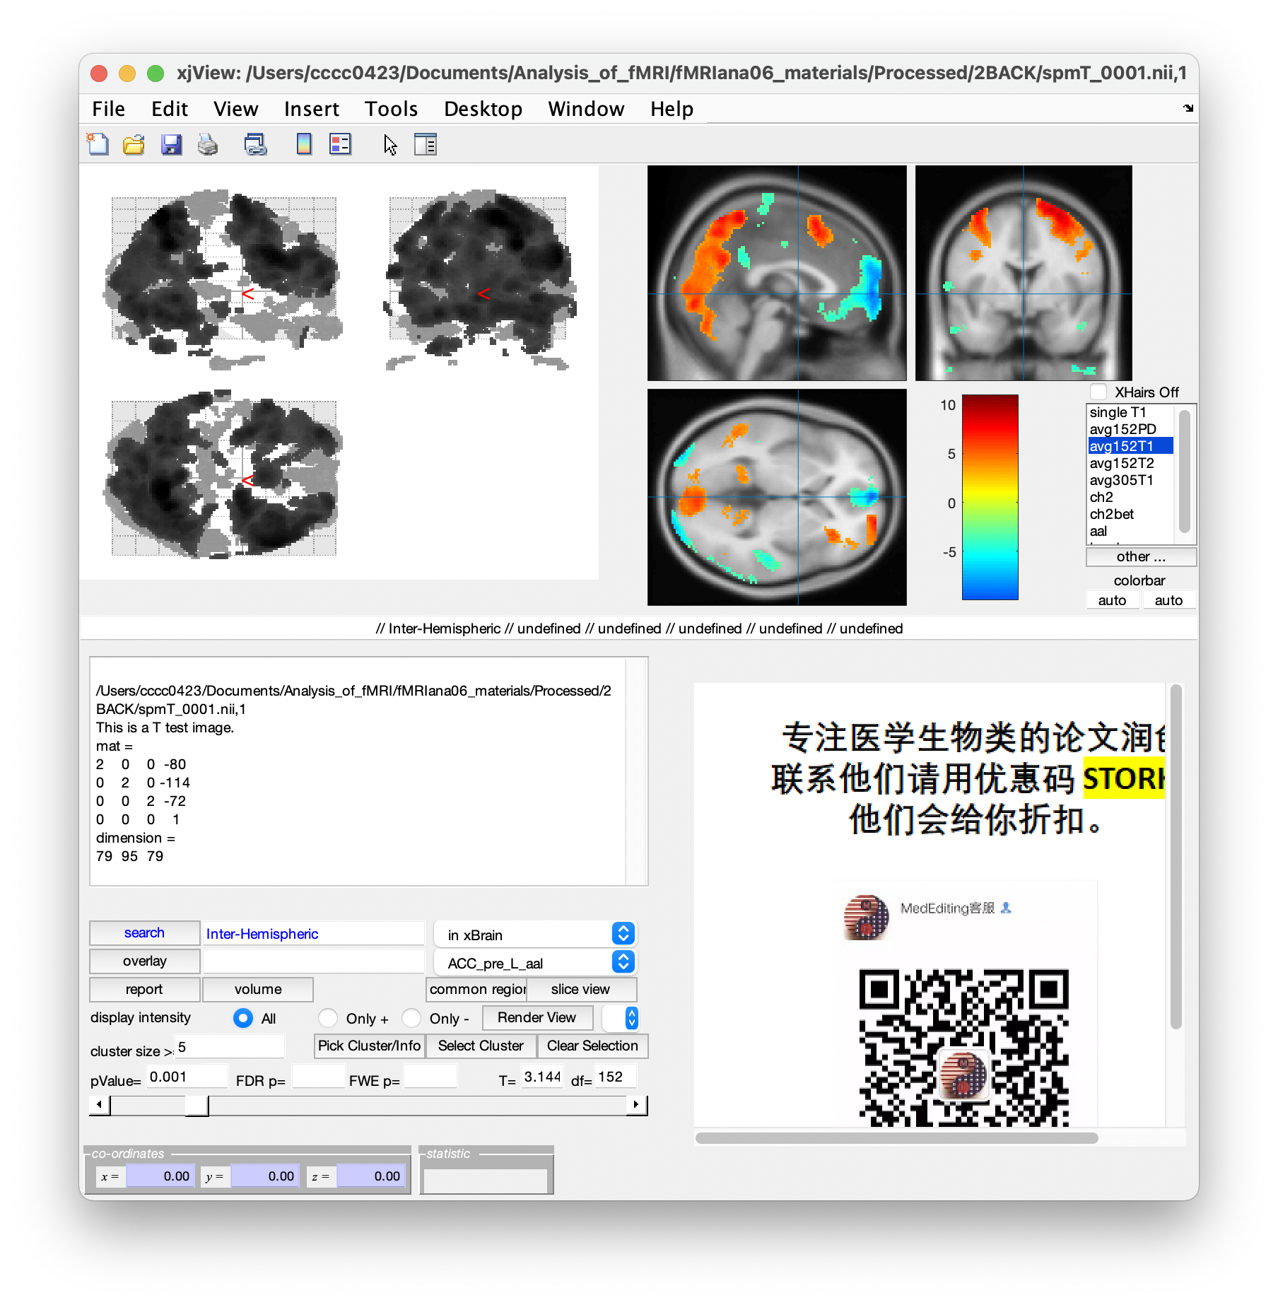Open the Window menu
Screen dimensions: 1278x1305
pos(587,109)
